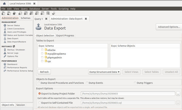The image size is (182, 110).
Task: Click the Unselect All button
Action: pyautogui.click(x=171, y=72)
